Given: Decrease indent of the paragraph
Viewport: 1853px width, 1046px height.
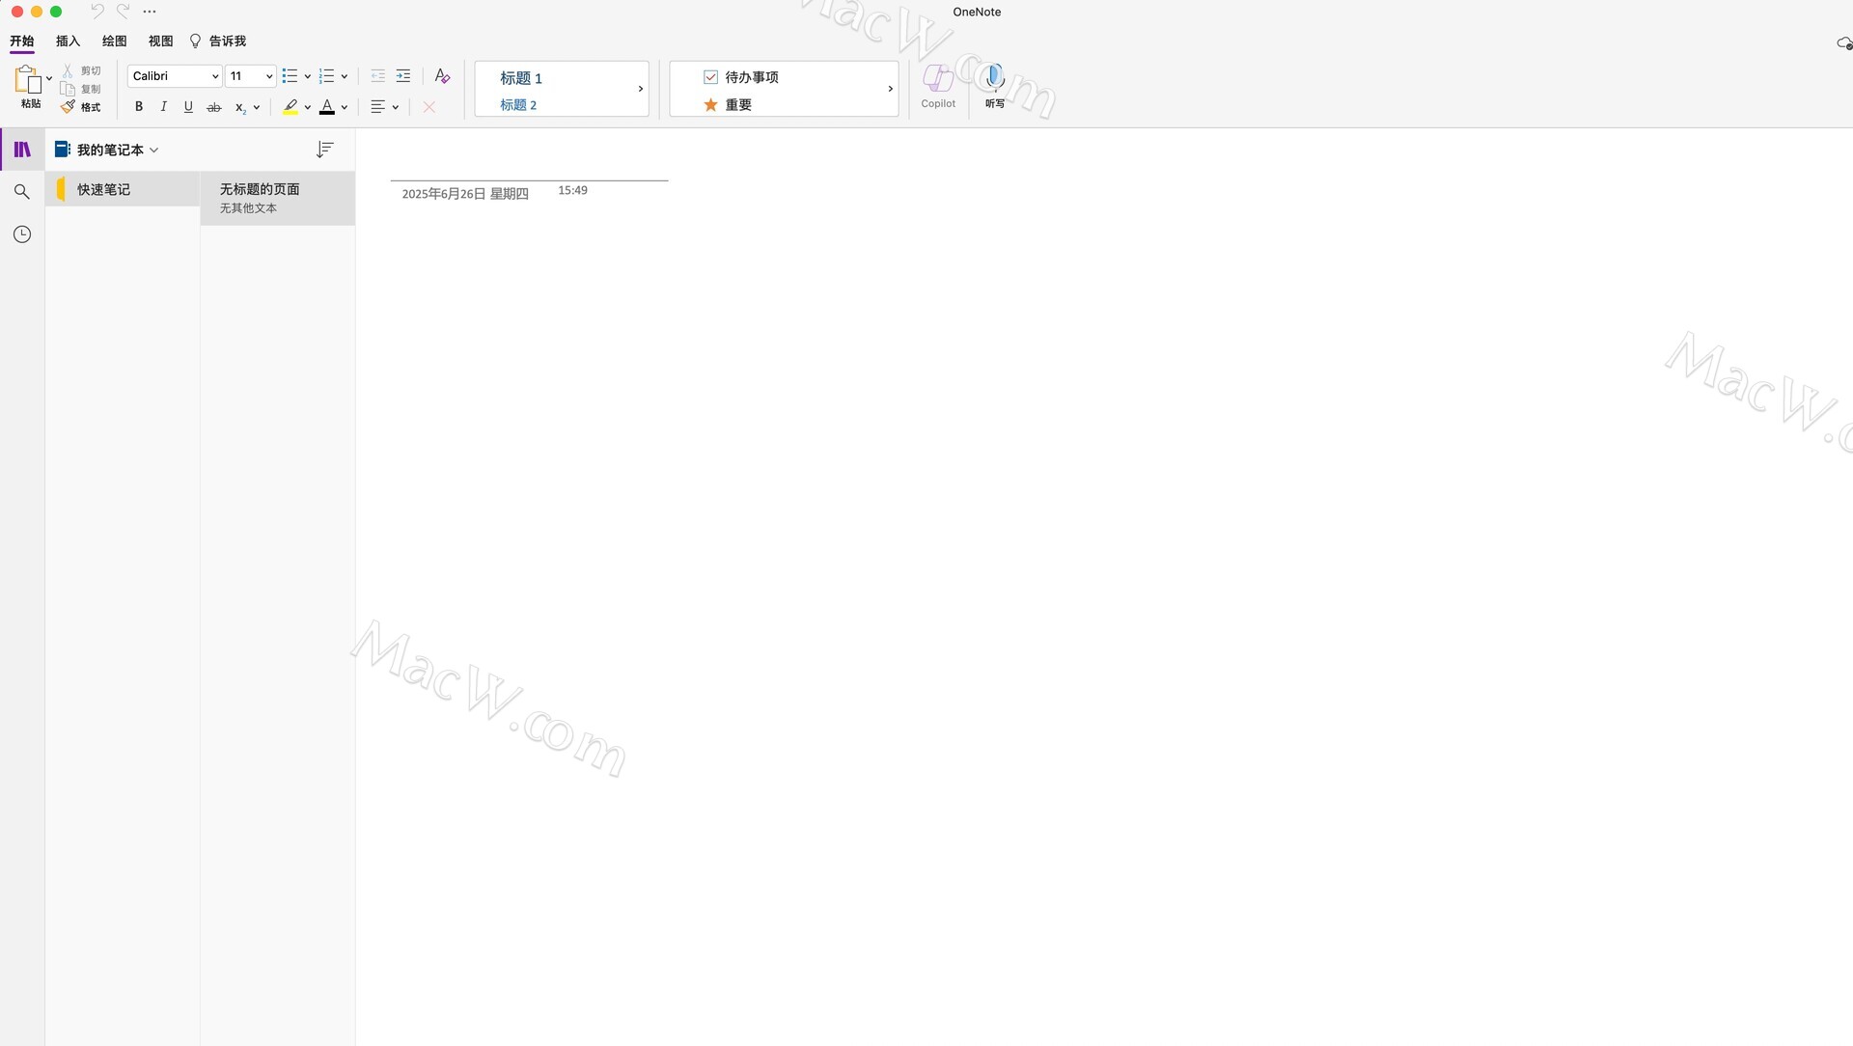Looking at the screenshot, I should coord(377,76).
